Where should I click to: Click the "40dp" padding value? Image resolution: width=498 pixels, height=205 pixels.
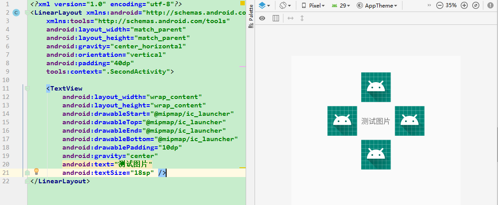pyautogui.click(x=122, y=63)
